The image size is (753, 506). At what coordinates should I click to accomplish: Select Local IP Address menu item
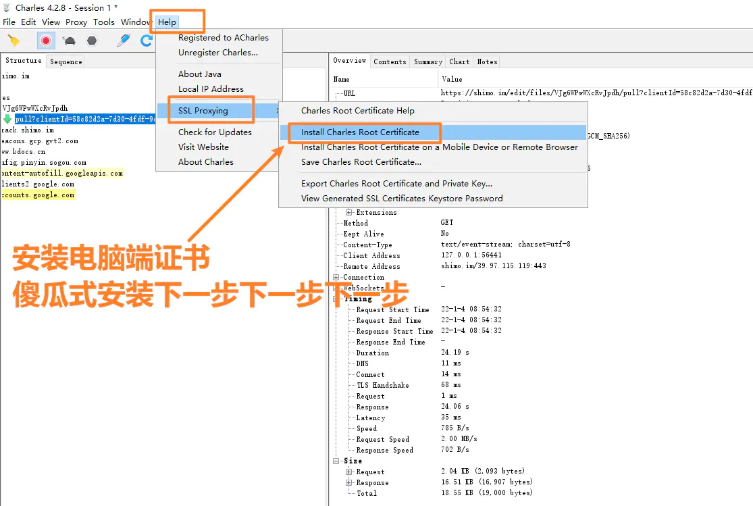211,89
